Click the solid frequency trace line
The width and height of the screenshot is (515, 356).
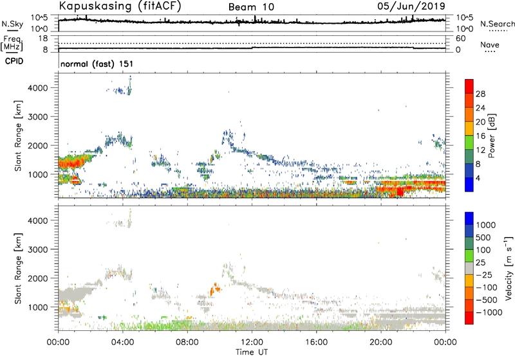[252, 48]
